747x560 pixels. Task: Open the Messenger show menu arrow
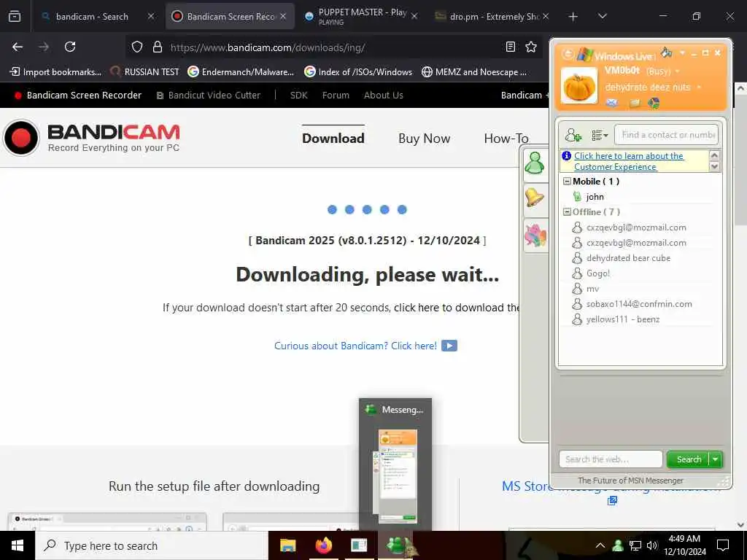(682, 52)
